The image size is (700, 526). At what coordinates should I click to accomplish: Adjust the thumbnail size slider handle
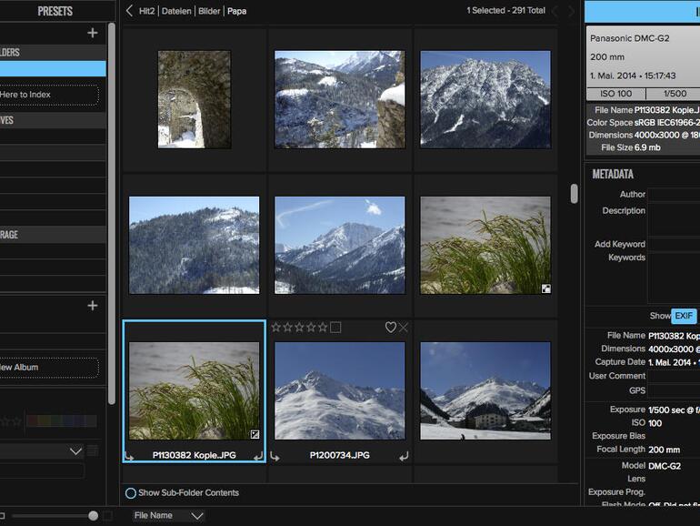(93, 515)
